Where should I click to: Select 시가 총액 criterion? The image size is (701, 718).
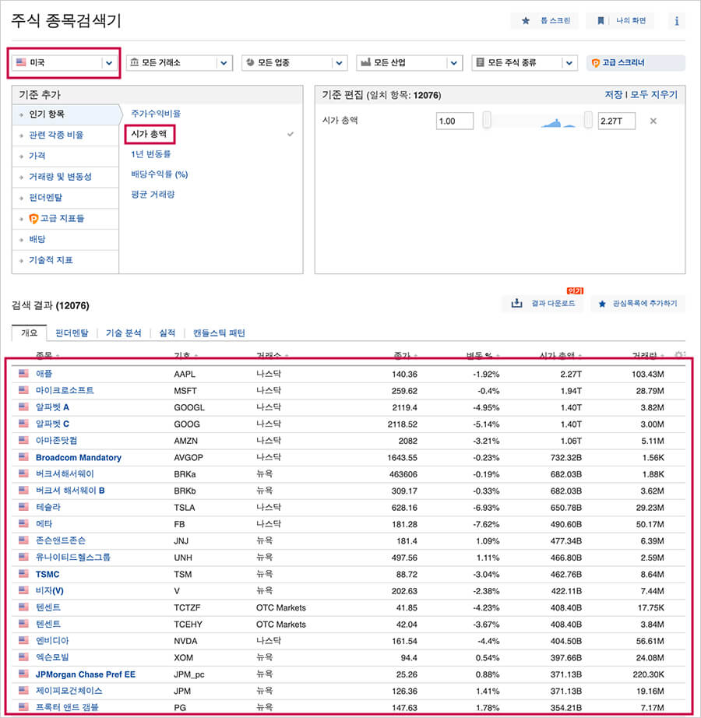point(149,134)
